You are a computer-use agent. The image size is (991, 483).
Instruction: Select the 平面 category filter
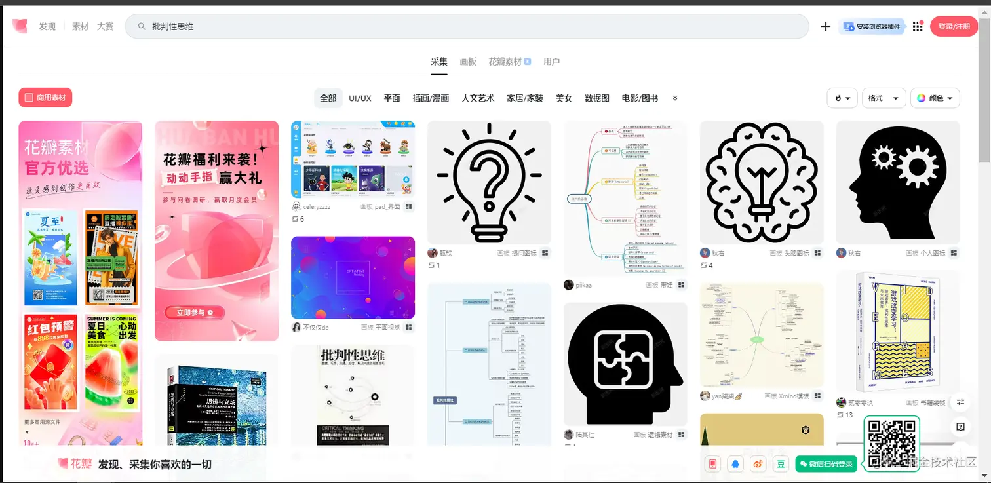coord(392,98)
